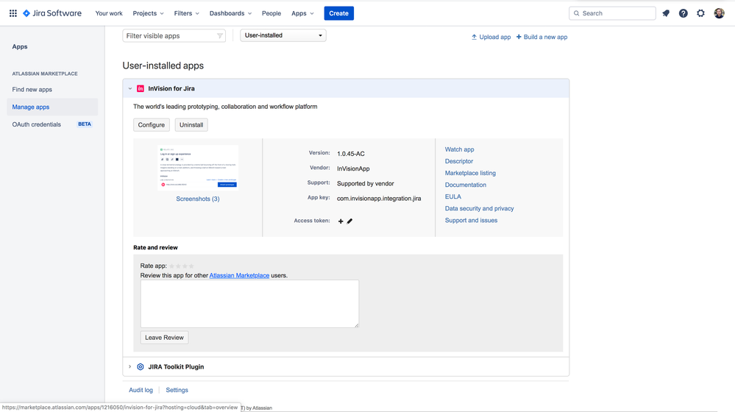This screenshot has height=412, width=735.
Task: Open the Descriptor link
Action: [x=459, y=161]
